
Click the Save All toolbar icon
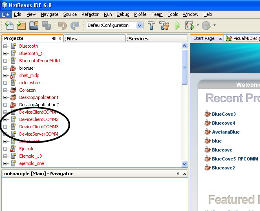46,26
